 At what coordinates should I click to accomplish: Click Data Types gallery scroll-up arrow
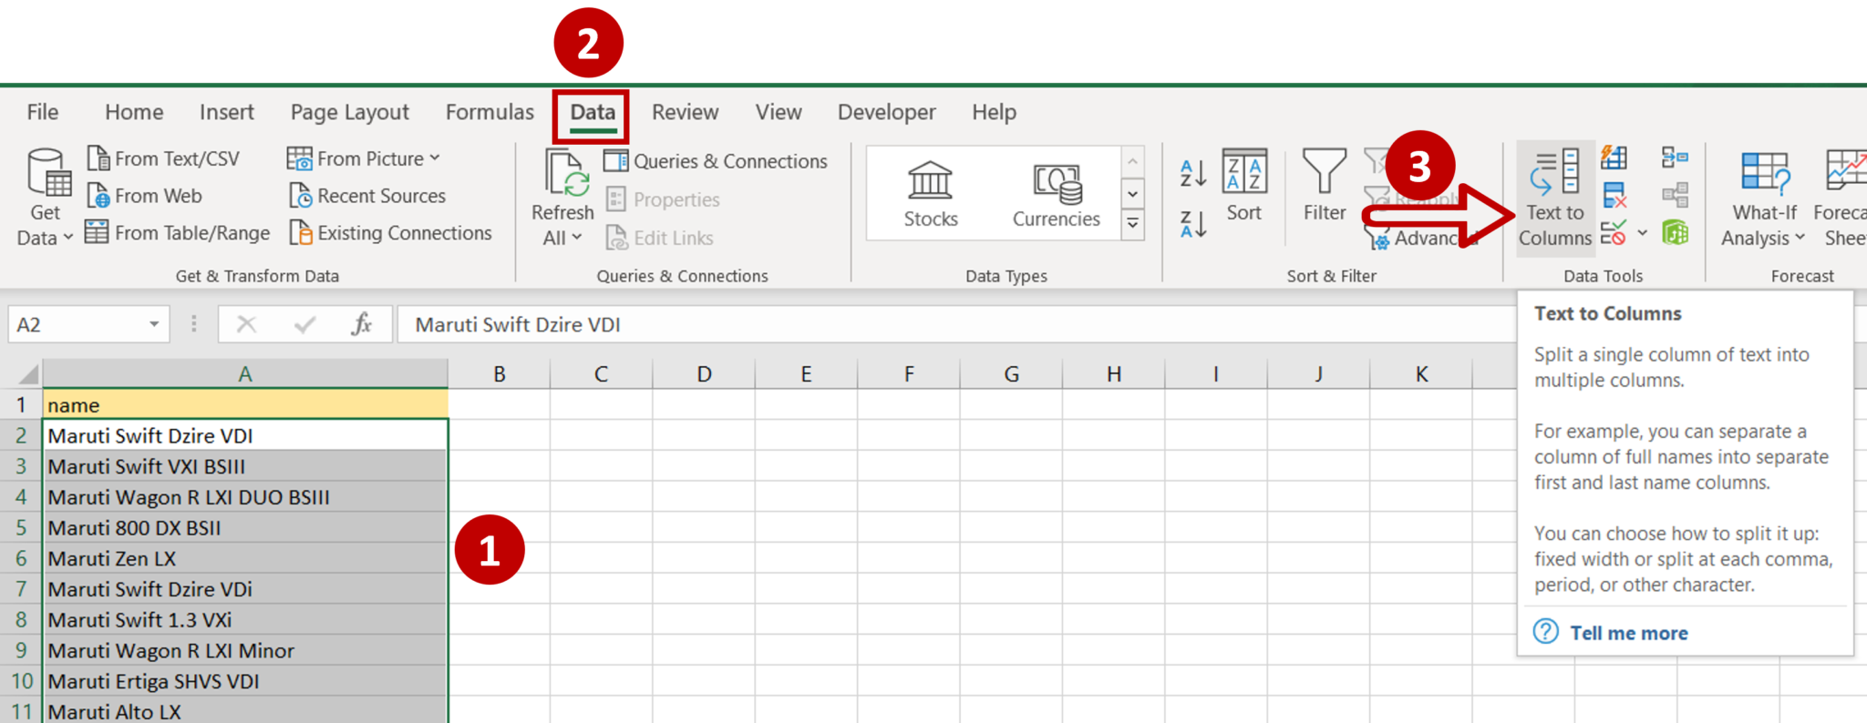coord(1132,162)
